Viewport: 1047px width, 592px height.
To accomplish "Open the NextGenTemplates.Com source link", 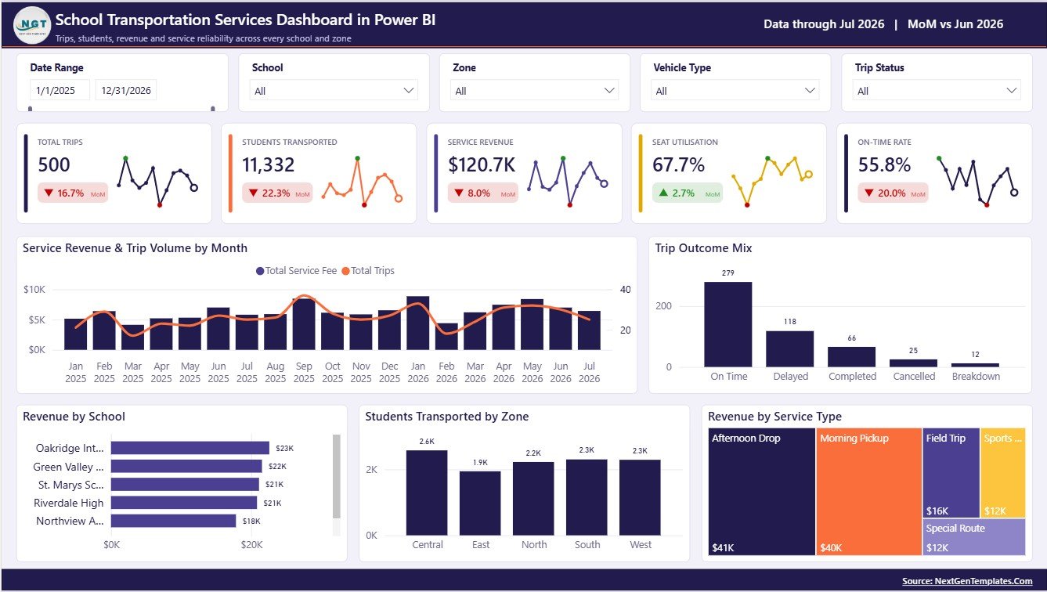I will click(x=967, y=581).
